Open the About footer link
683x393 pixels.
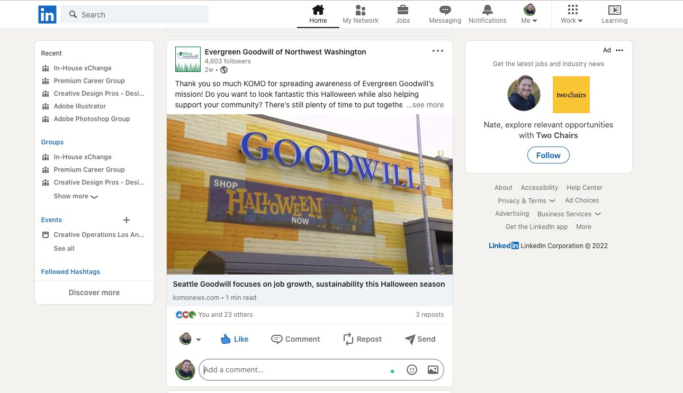coord(504,188)
